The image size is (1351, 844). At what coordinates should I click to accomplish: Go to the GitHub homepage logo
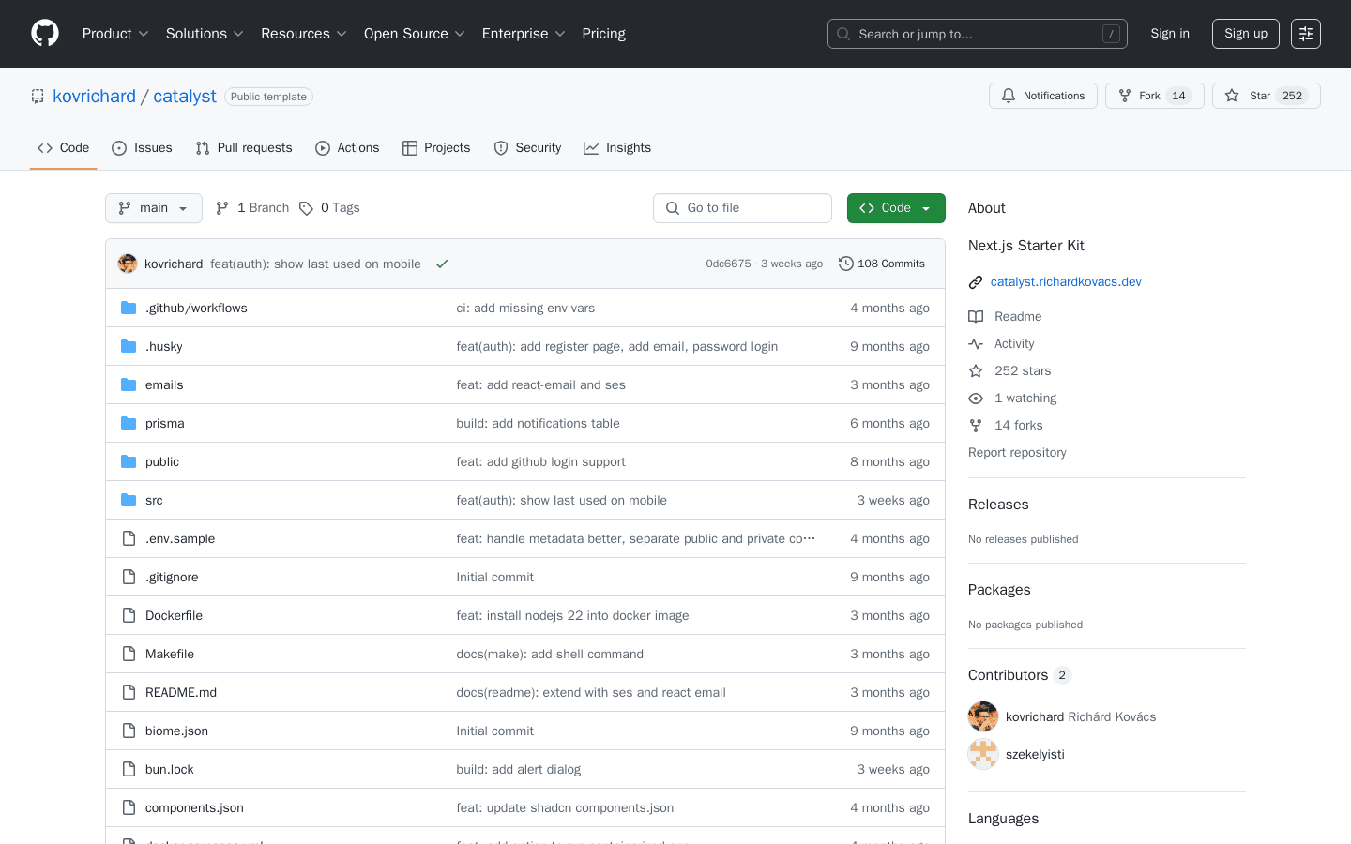pyautogui.click(x=45, y=34)
